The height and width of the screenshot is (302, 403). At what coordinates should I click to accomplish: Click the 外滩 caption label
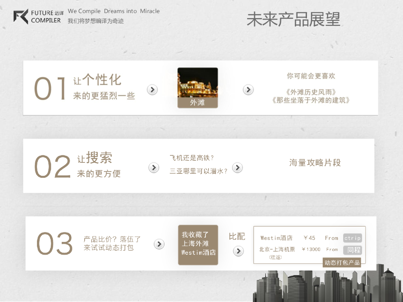(198, 103)
